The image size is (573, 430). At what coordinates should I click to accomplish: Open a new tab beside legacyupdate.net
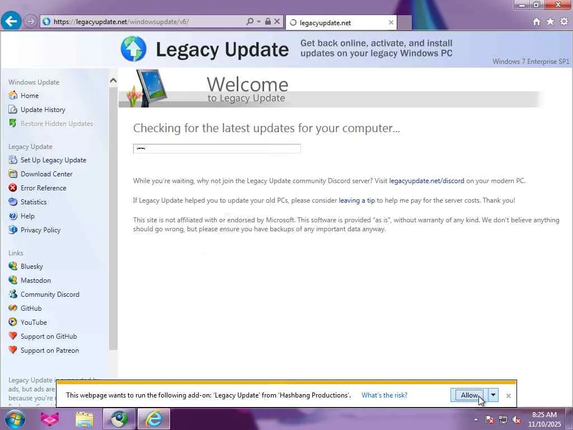click(x=404, y=22)
